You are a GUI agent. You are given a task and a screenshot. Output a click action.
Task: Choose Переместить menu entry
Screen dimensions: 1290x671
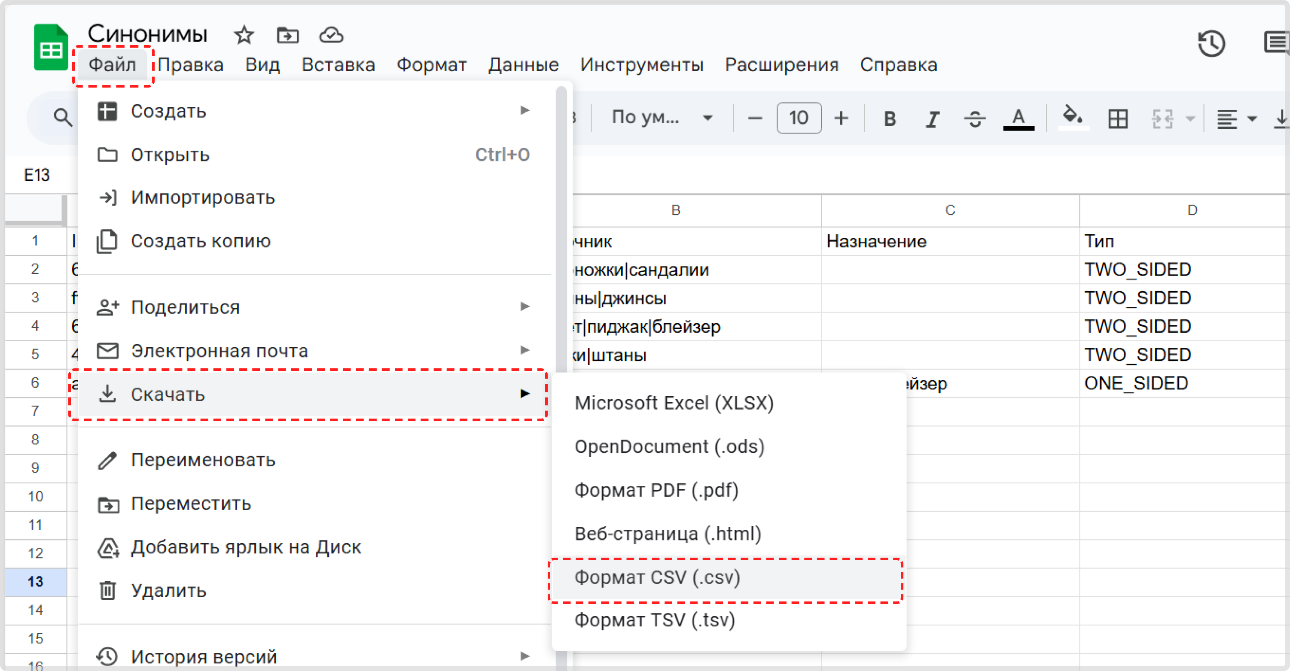pos(314,504)
